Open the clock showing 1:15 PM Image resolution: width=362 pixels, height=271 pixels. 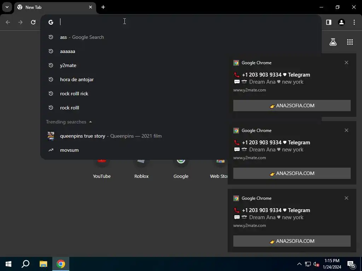332,264
